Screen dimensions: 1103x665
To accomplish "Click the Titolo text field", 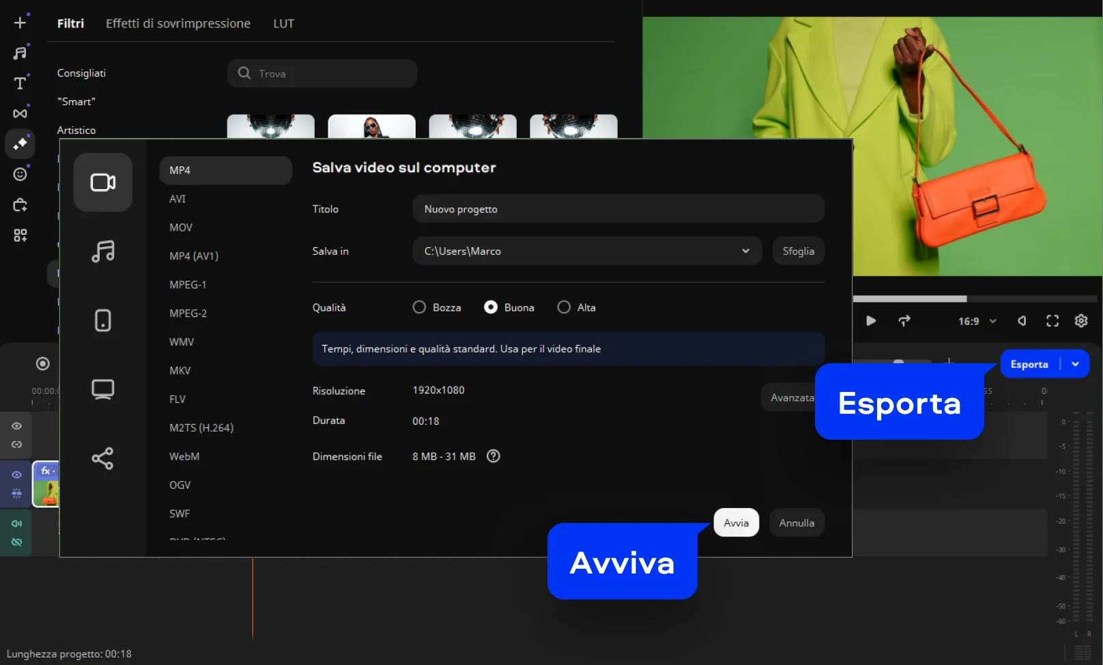I will coord(618,209).
